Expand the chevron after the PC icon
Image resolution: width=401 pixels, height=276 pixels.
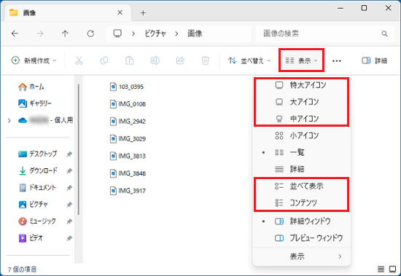[133, 33]
